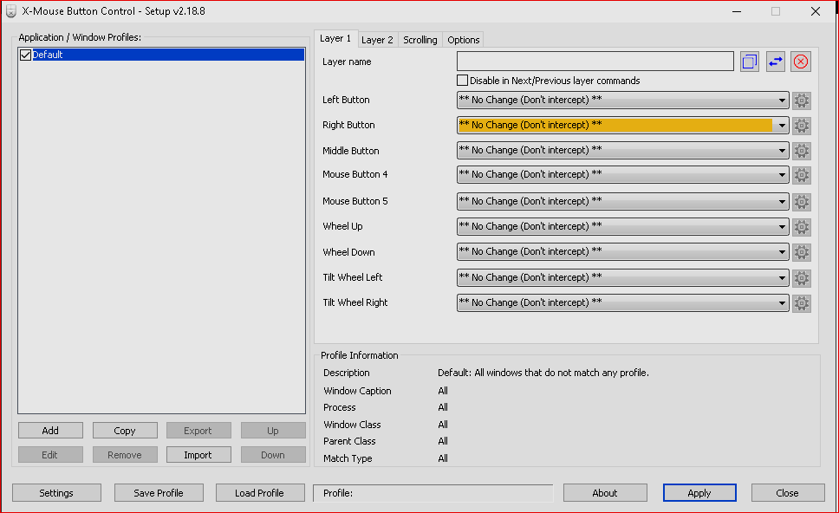Open Left Button gear settings
This screenshot has height=513, width=839.
pyautogui.click(x=802, y=101)
